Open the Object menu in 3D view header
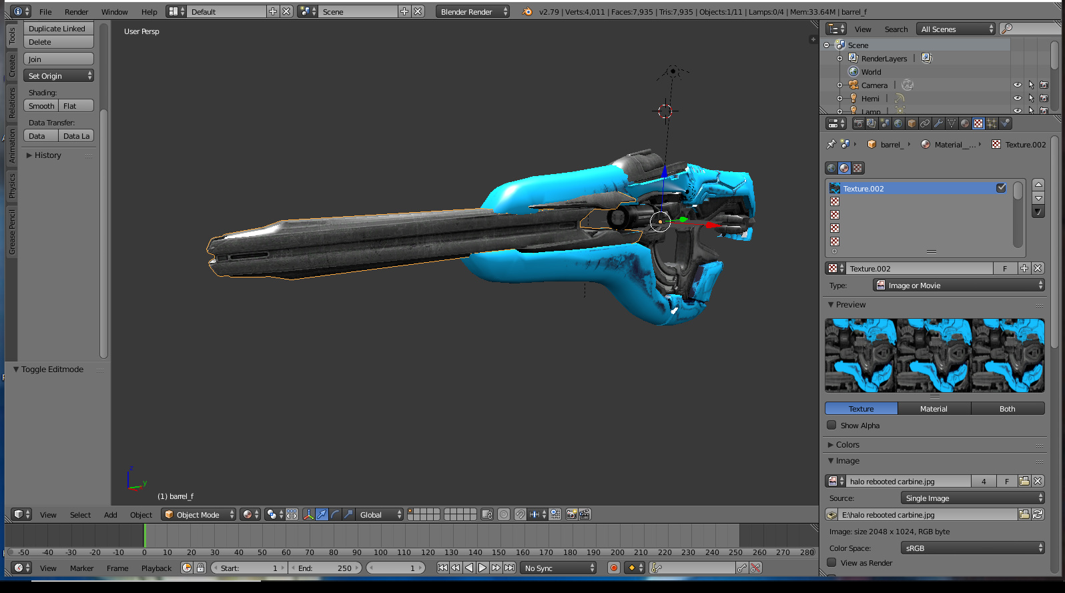This screenshot has width=1065, height=593. point(141,514)
